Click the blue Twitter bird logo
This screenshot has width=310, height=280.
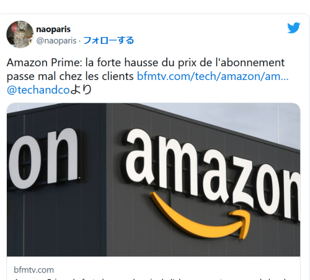[x=294, y=28]
